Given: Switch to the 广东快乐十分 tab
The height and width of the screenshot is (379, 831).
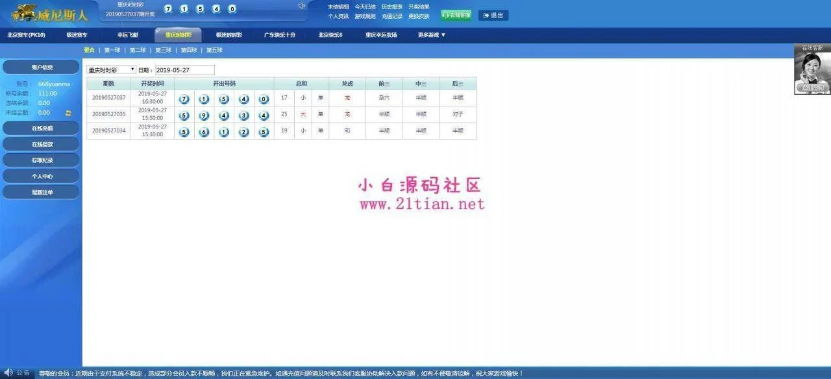Looking at the screenshot, I should (279, 35).
